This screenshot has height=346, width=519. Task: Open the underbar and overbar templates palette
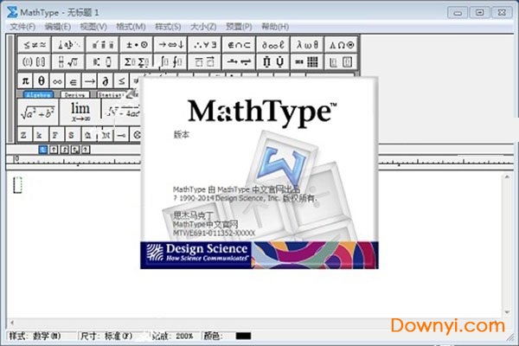coord(205,61)
